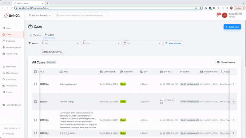Switch to the My Cases tab

35,35
